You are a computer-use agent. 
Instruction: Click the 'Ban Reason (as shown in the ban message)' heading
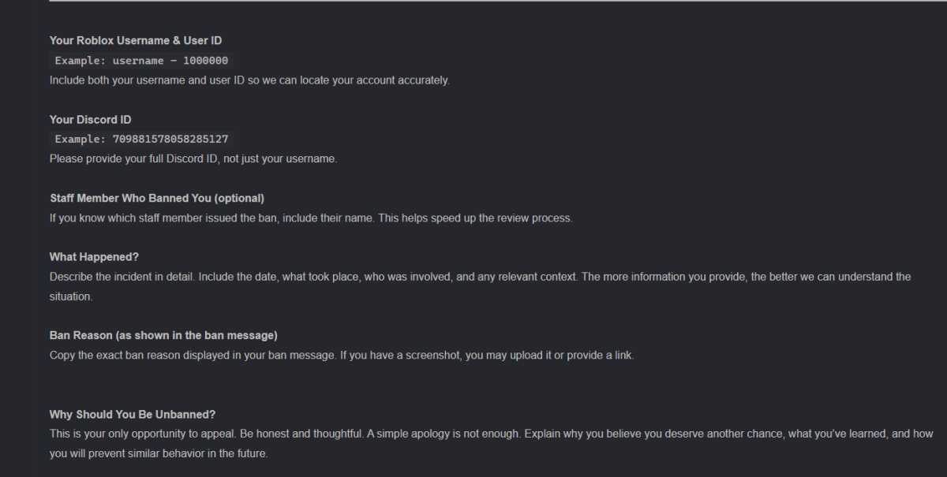[163, 336]
